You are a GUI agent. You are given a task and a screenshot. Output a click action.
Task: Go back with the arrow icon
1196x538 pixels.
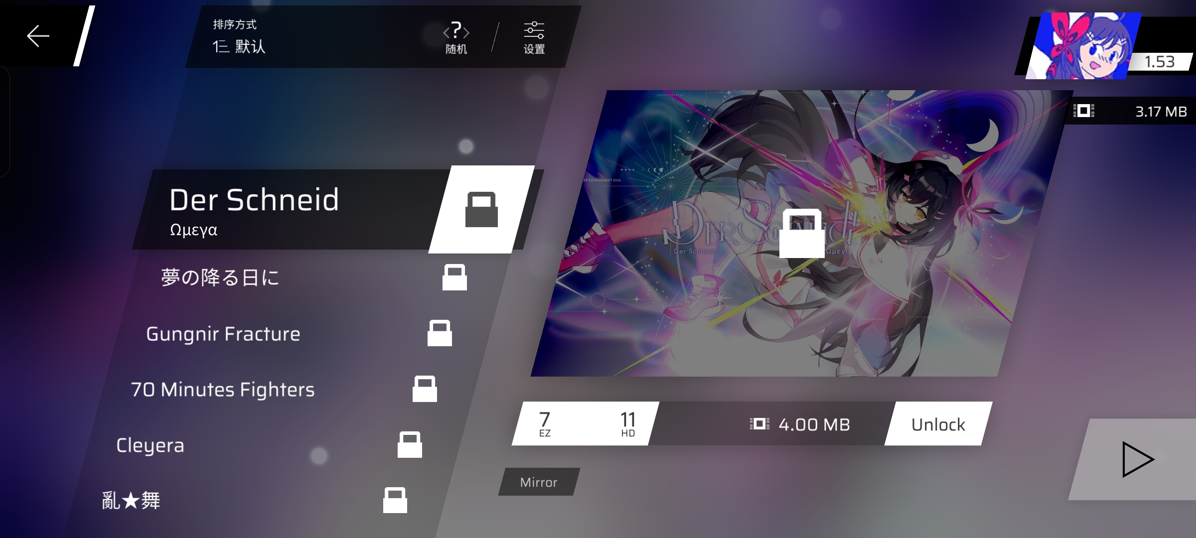pos(38,36)
